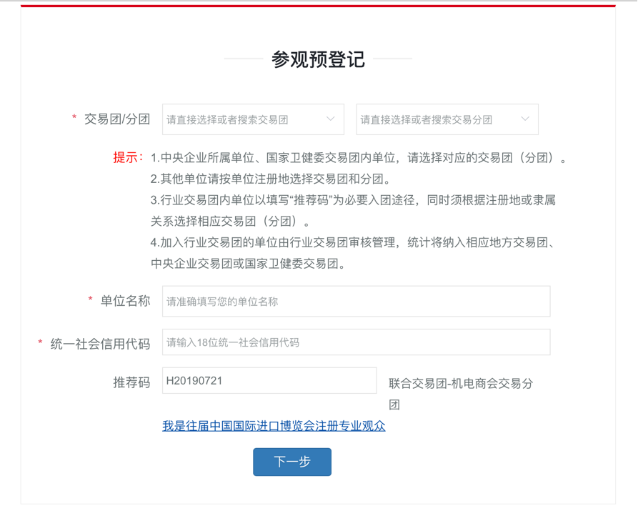This screenshot has height=521, width=638.
Task: Focus the 统一社会信用代码 input field
Action: click(x=356, y=342)
